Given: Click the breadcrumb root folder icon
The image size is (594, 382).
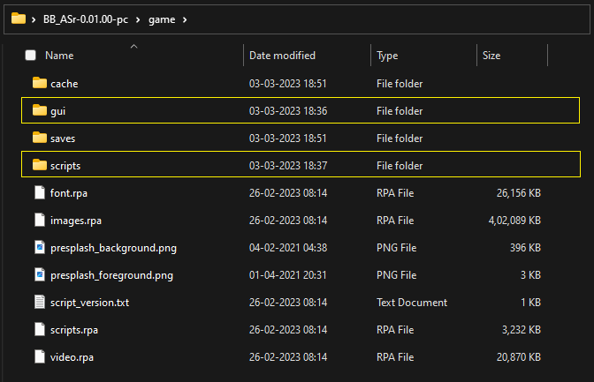Looking at the screenshot, I should coord(18,18).
